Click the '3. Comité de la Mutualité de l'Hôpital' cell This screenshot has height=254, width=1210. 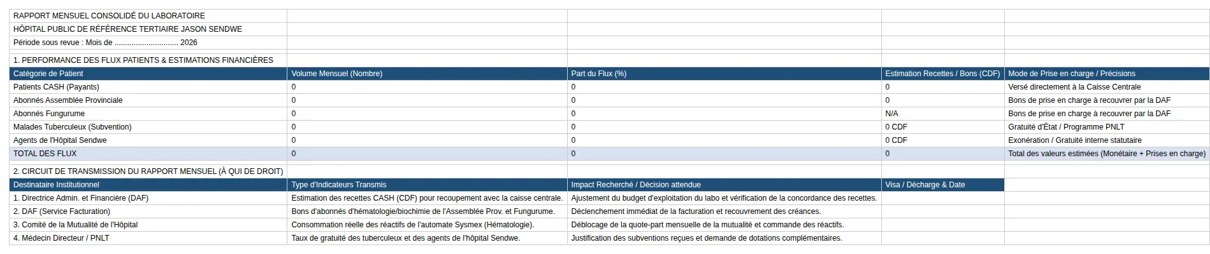point(148,225)
